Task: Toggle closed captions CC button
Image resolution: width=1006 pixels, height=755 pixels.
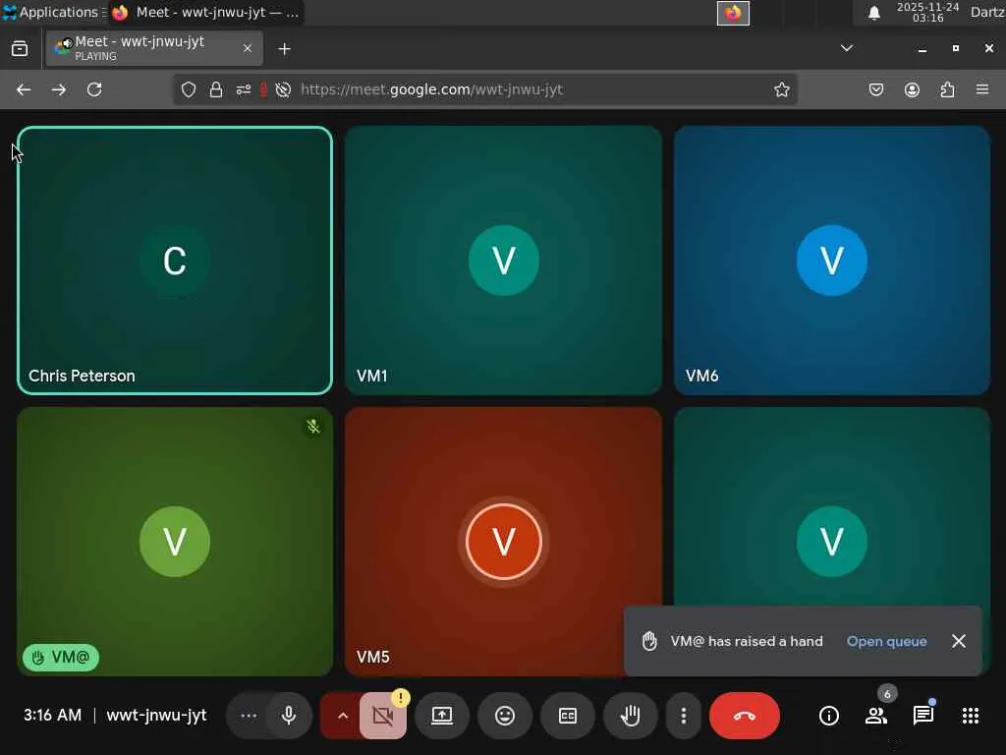Action: (x=568, y=716)
